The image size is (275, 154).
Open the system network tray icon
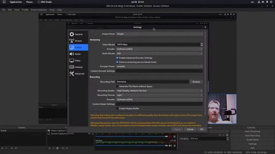point(259,2)
